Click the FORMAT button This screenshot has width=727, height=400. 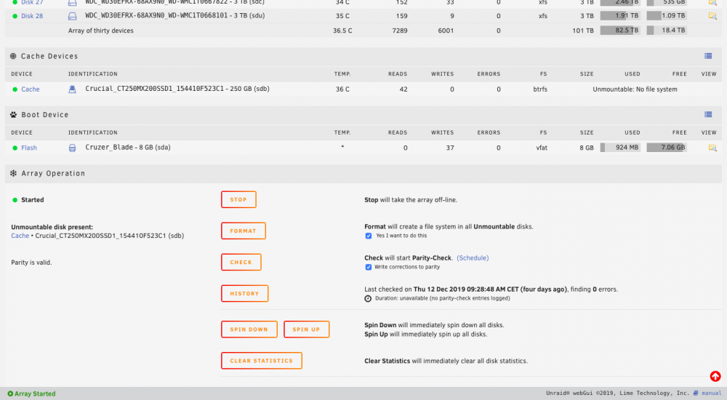pos(244,231)
